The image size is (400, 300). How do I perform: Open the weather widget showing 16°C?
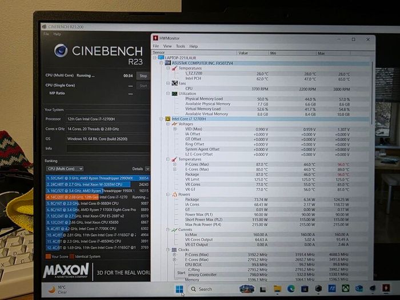(58, 290)
